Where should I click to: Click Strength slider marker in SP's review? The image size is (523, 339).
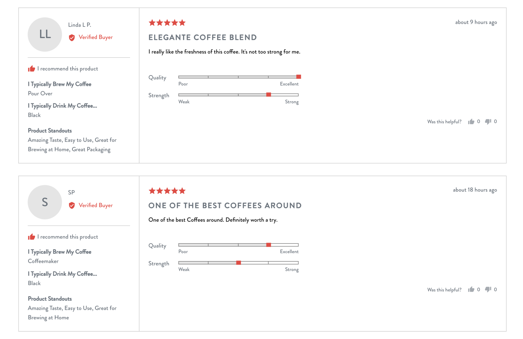239,263
